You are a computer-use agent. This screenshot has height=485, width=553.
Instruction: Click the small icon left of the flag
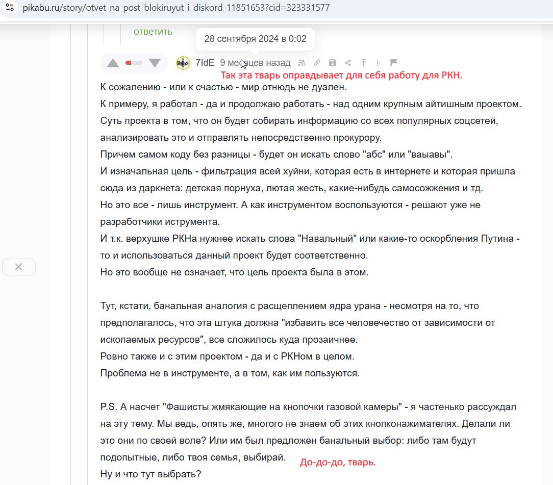(379, 63)
